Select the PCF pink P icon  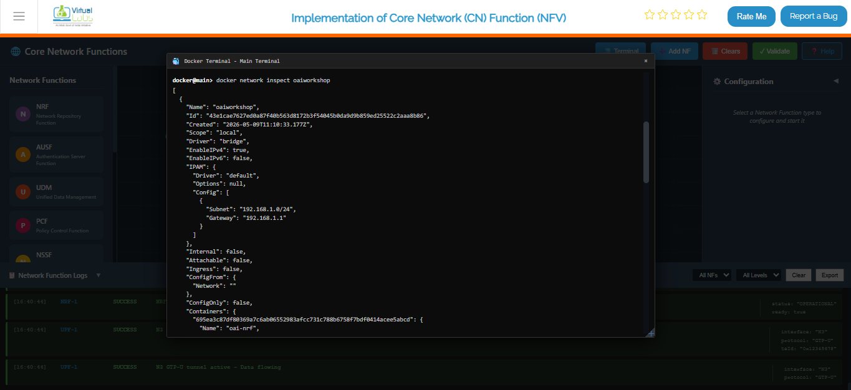point(23,226)
